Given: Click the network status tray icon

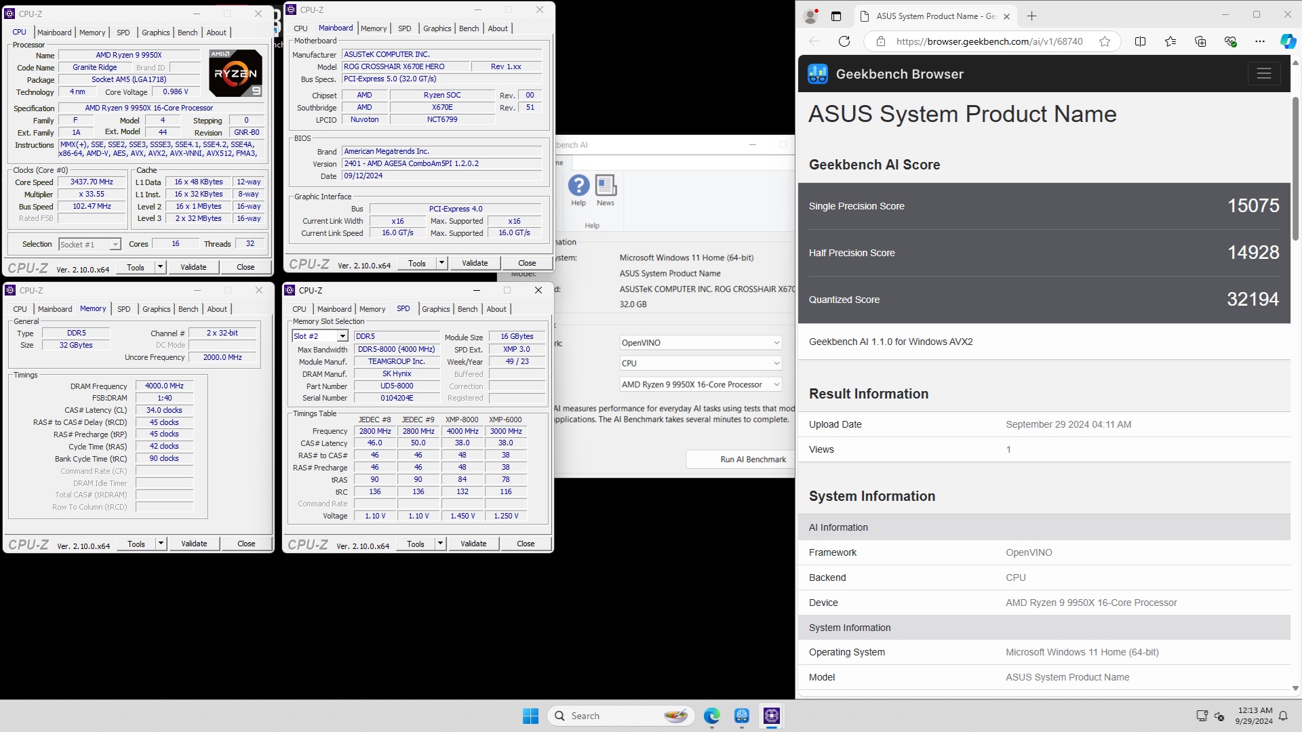Looking at the screenshot, I should coord(1202,716).
